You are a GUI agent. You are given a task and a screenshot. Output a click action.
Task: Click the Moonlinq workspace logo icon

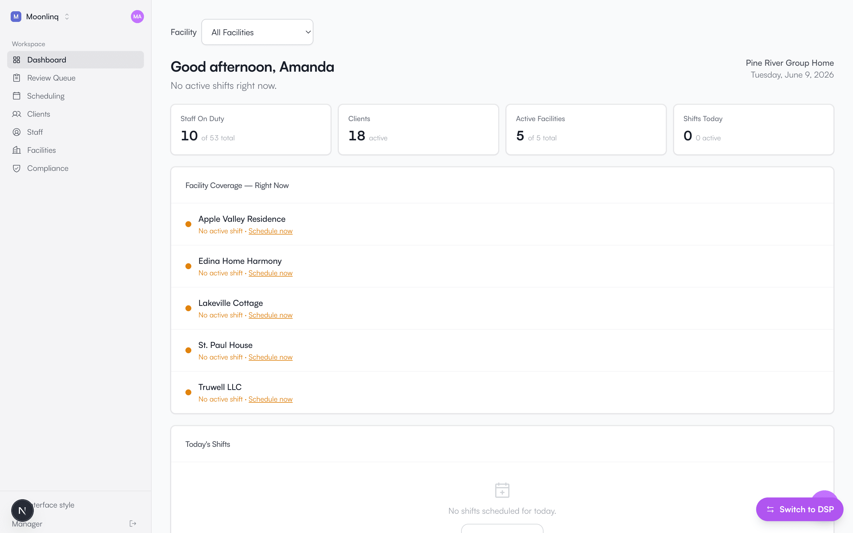[16, 17]
